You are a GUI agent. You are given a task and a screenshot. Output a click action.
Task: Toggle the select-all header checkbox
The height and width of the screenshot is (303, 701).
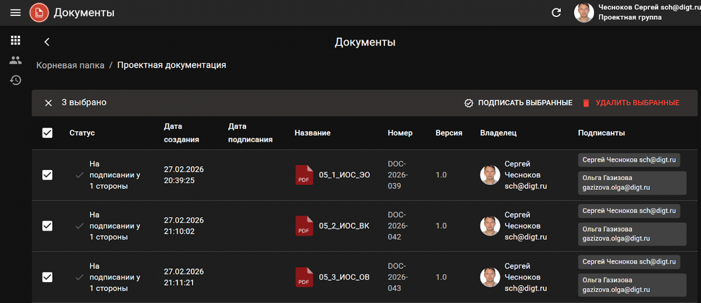click(x=47, y=133)
